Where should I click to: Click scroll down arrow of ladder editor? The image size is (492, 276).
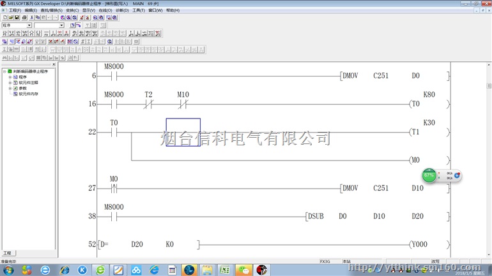pos(489,255)
